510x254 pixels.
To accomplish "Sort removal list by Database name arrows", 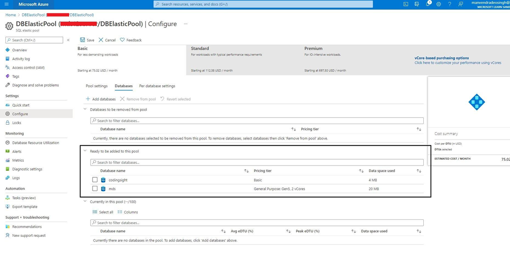I will [x=293, y=129].
